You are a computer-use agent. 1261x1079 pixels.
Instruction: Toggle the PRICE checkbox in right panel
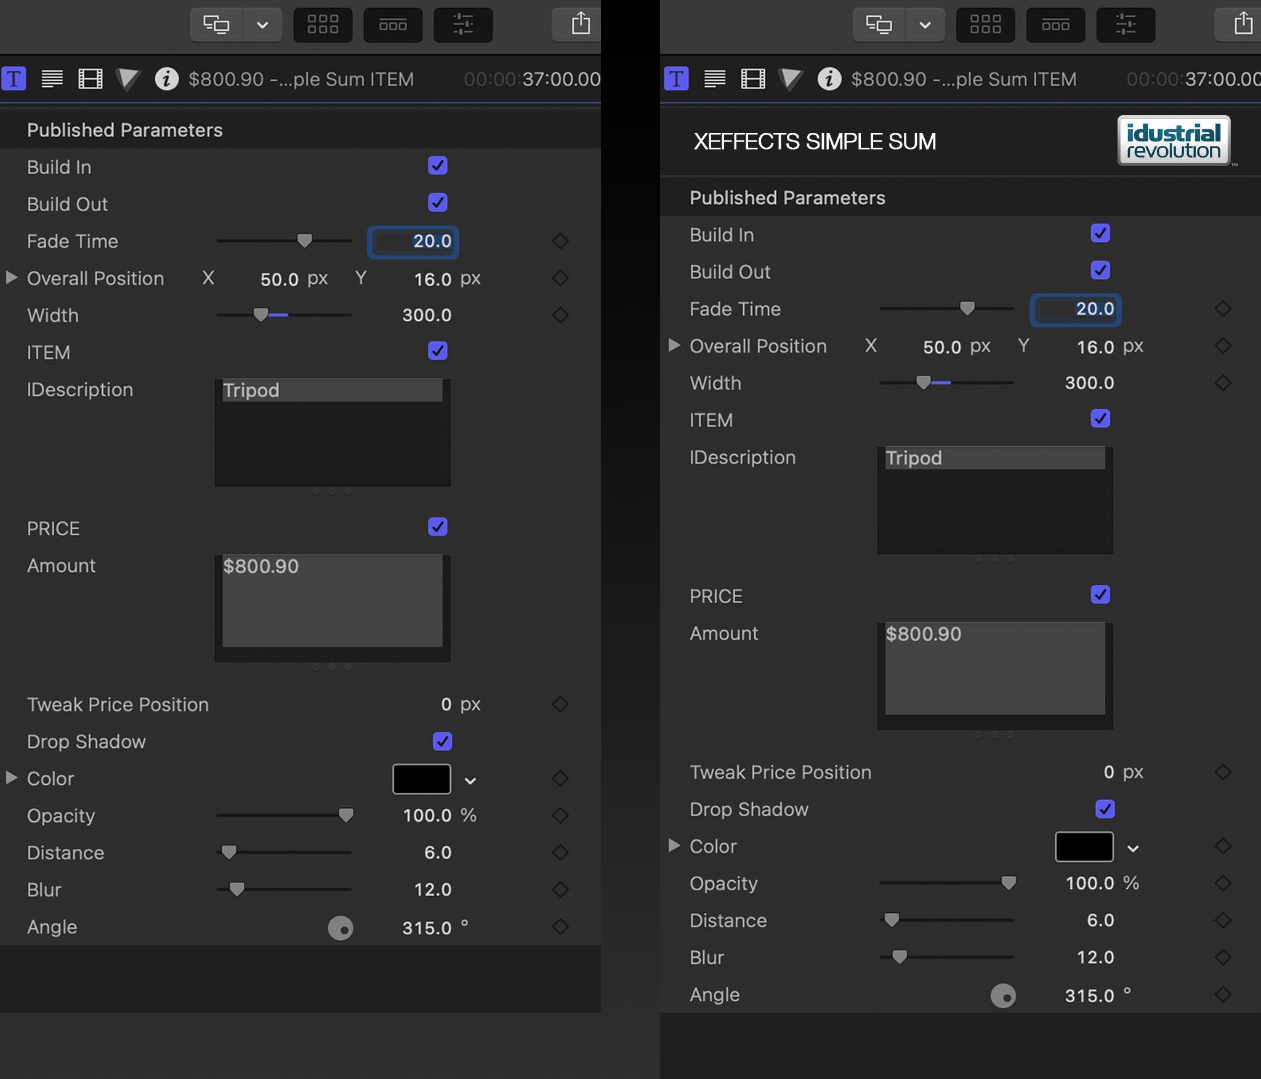1100,595
